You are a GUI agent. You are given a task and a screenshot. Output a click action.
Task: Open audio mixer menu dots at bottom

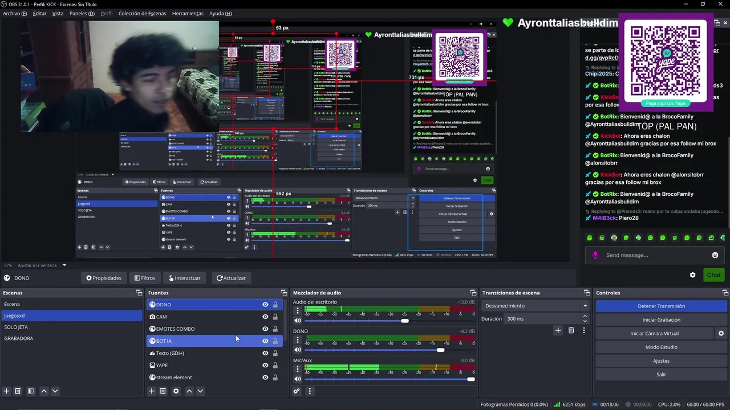pos(310,391)
